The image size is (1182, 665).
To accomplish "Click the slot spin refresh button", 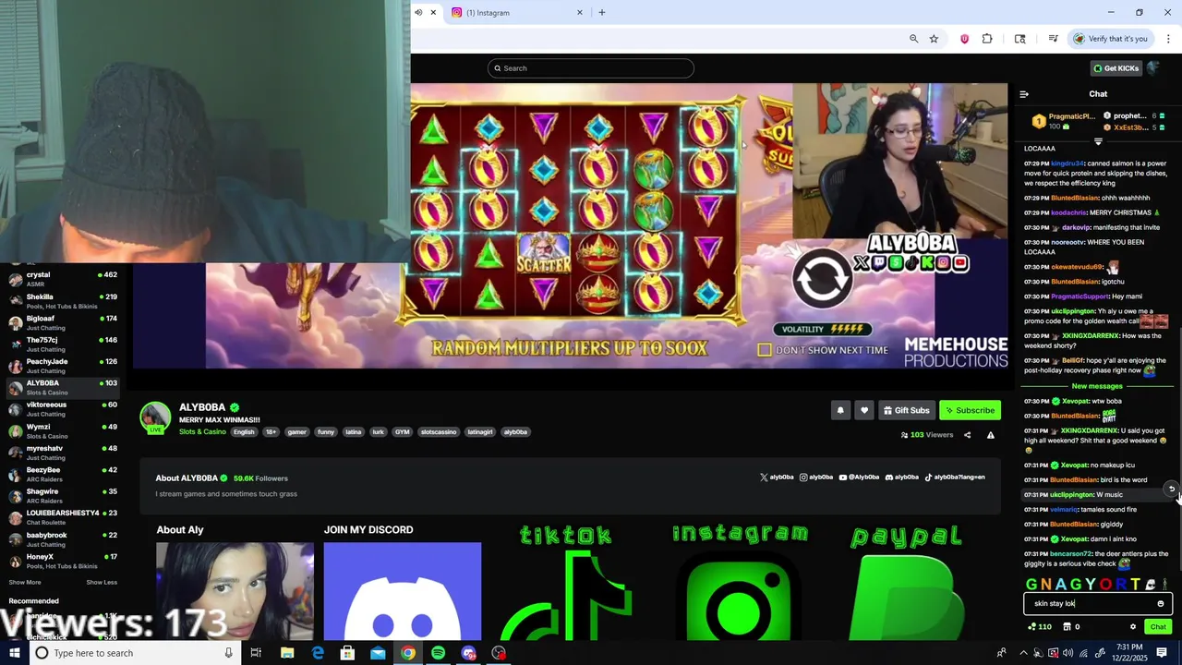I will click(822, 279).
